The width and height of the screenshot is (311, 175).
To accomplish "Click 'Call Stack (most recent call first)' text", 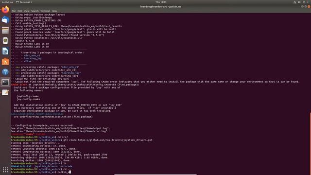I will [x=37, y=114].
